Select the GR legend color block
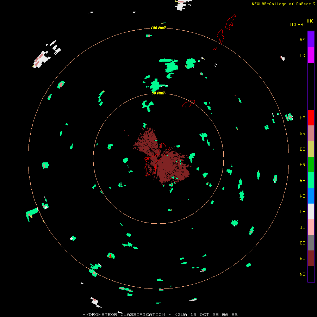The width and height of the screenshot is (317, 317). click(311, 133)
